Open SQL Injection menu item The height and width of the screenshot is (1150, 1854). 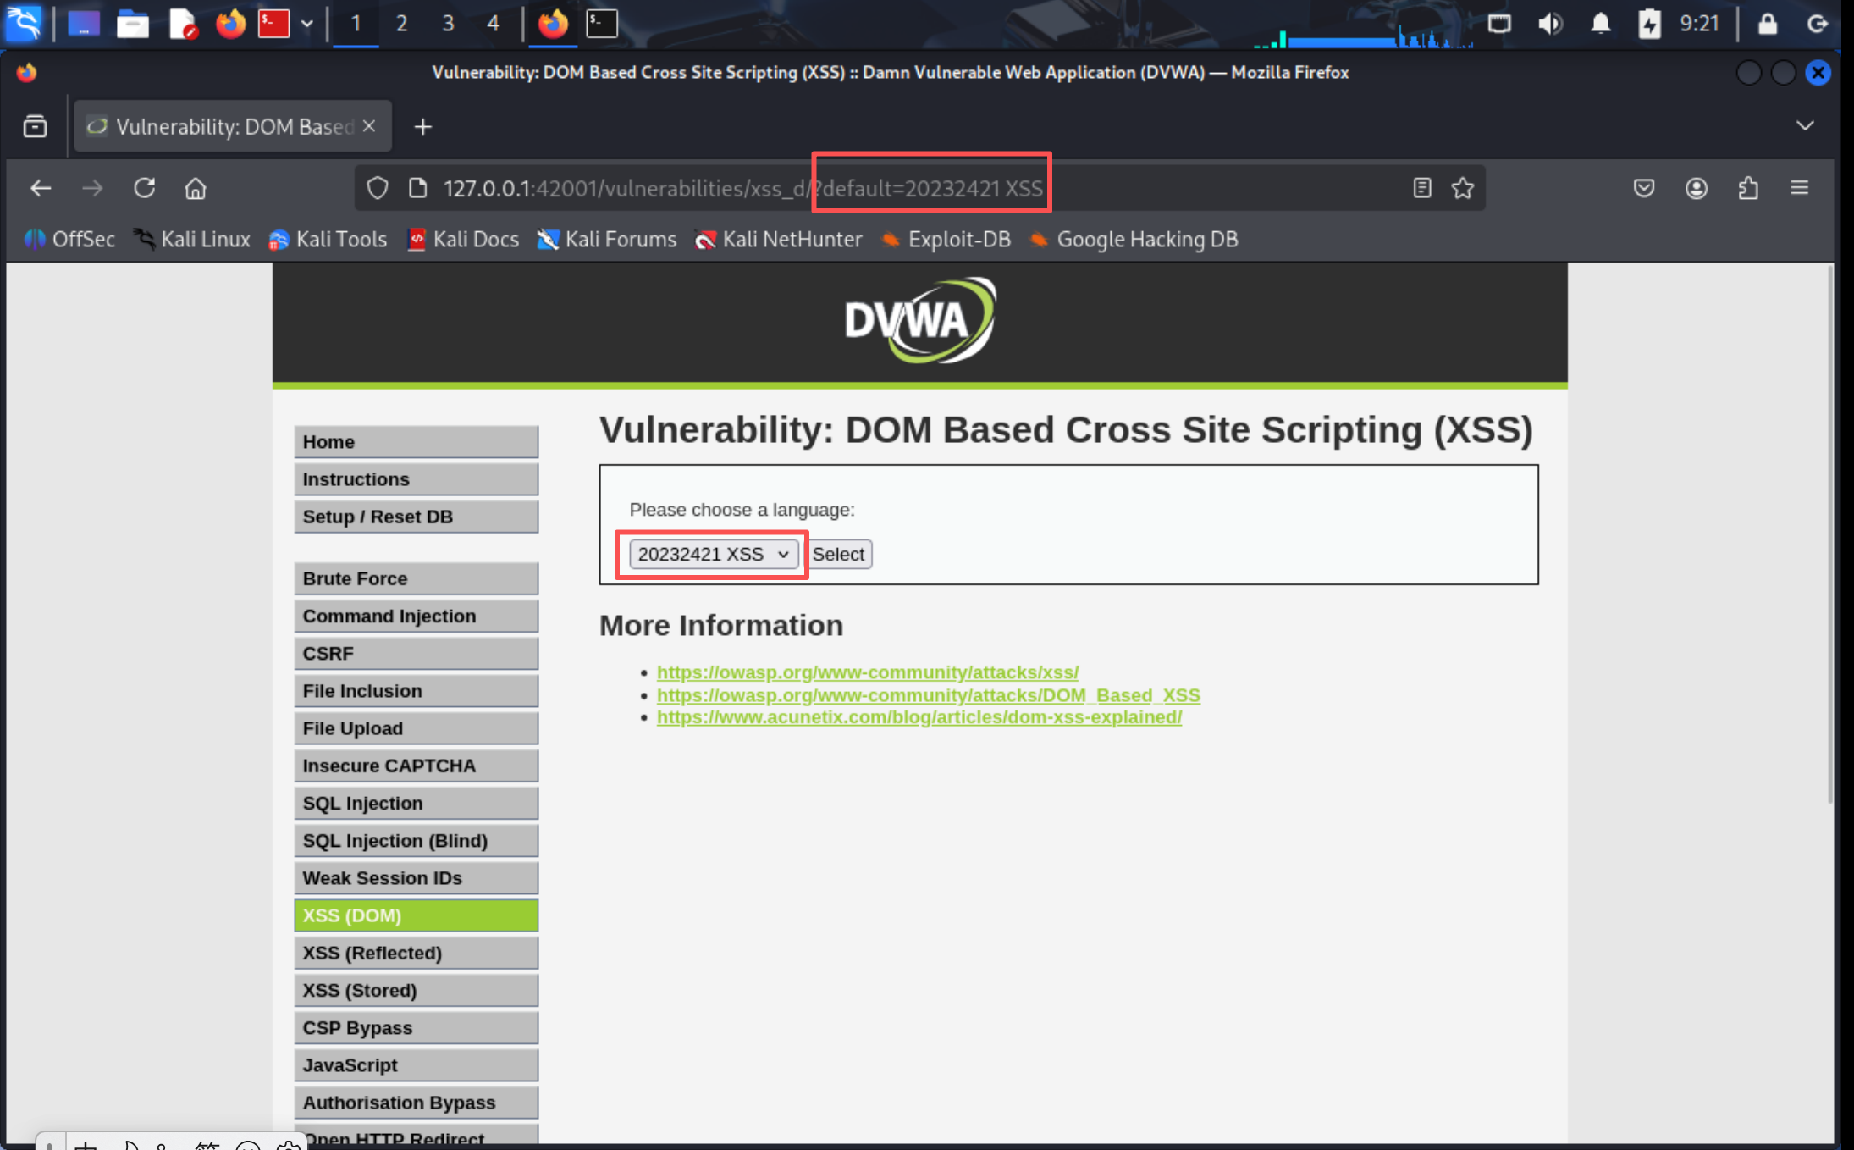pyautogui.click(x=416, y=803)
